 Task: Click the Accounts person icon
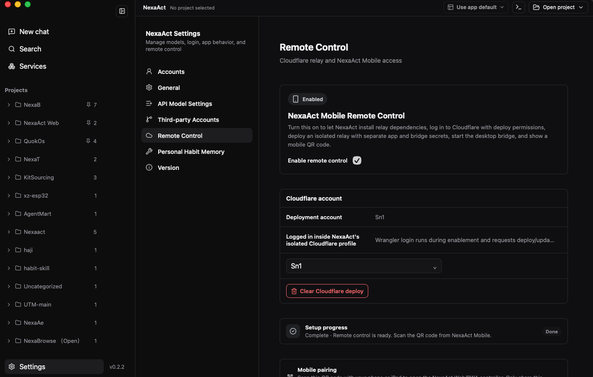click(149, 72)
